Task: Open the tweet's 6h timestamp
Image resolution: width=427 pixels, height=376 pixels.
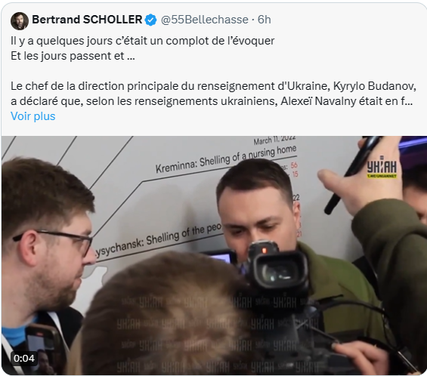Action: (265, 20)
